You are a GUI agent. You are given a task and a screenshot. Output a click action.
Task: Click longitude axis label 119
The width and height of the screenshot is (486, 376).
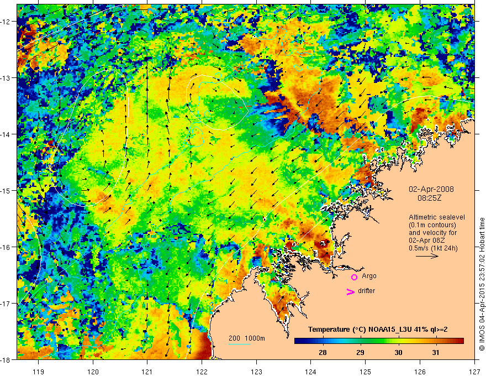[x=39, y=372]
